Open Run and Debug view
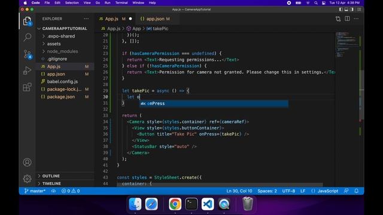This screenshot has width=383, height=215. tap(27, 70)
